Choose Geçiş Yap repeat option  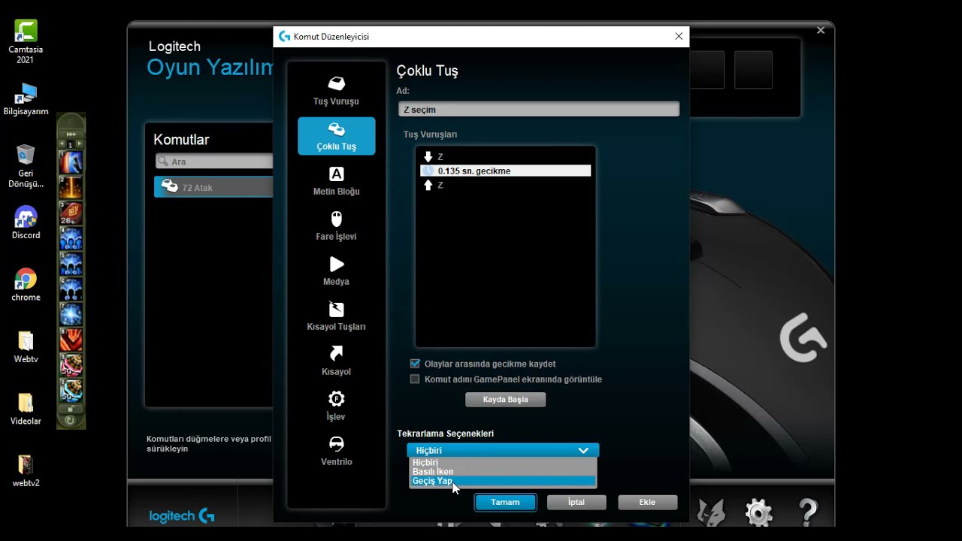[x=503, y=481]
